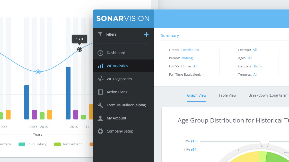Open Company Setup page
289x162 pixels.
pos(123,131)
